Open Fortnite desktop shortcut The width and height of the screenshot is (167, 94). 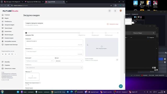tap(135, 3)
